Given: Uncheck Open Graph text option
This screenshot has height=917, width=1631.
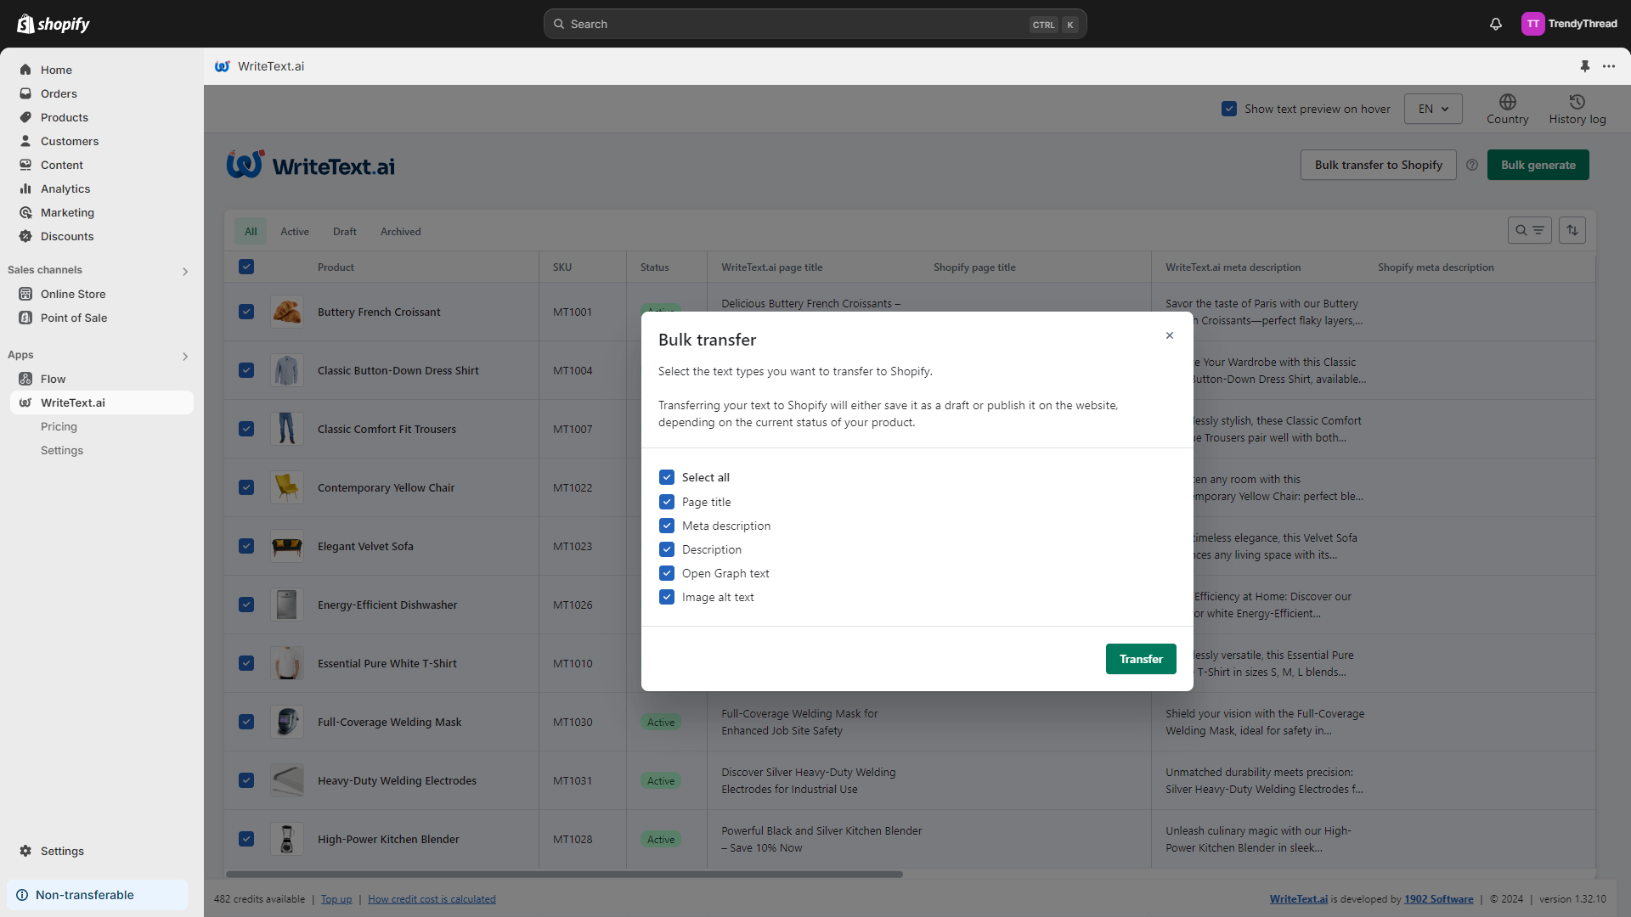Looking at the screenshot, I should tap(667, 573).
